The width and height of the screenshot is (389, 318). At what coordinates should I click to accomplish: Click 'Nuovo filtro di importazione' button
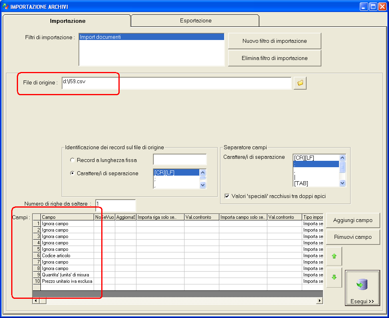click(275, 41)
